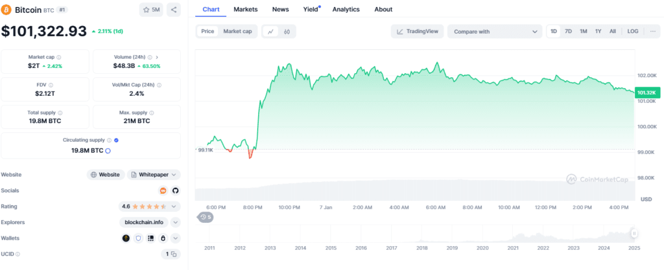664x270 pixels.
Task: Set the chart range to 1M
Action: coord(583,31)
